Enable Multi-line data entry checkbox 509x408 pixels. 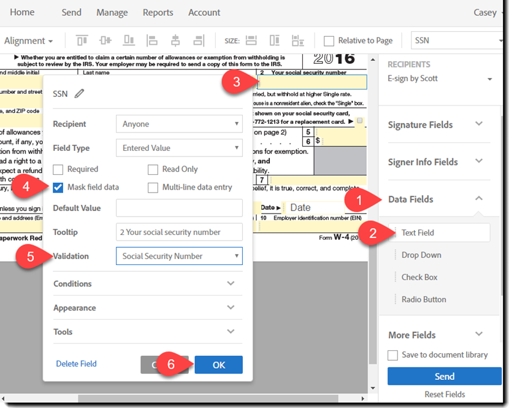[153, 187]
